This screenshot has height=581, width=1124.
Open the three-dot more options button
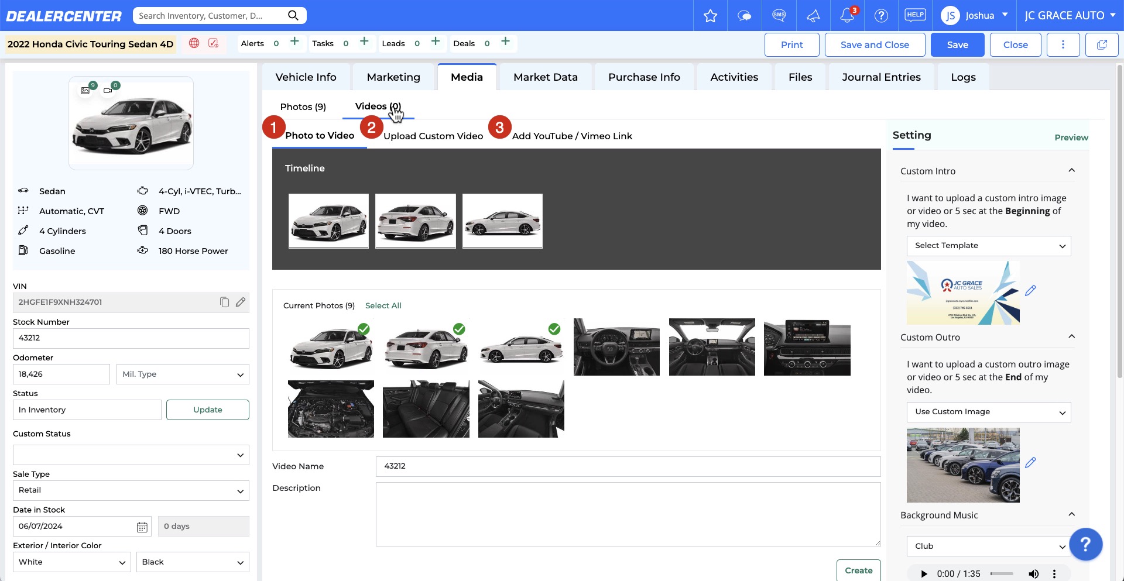[x=1063, y=45]
